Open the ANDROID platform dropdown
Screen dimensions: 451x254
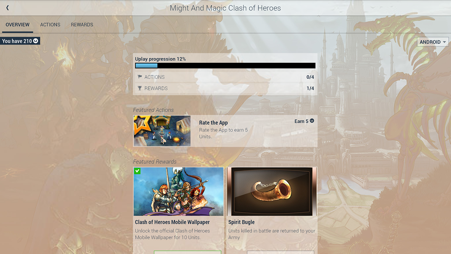click(433, 42)
